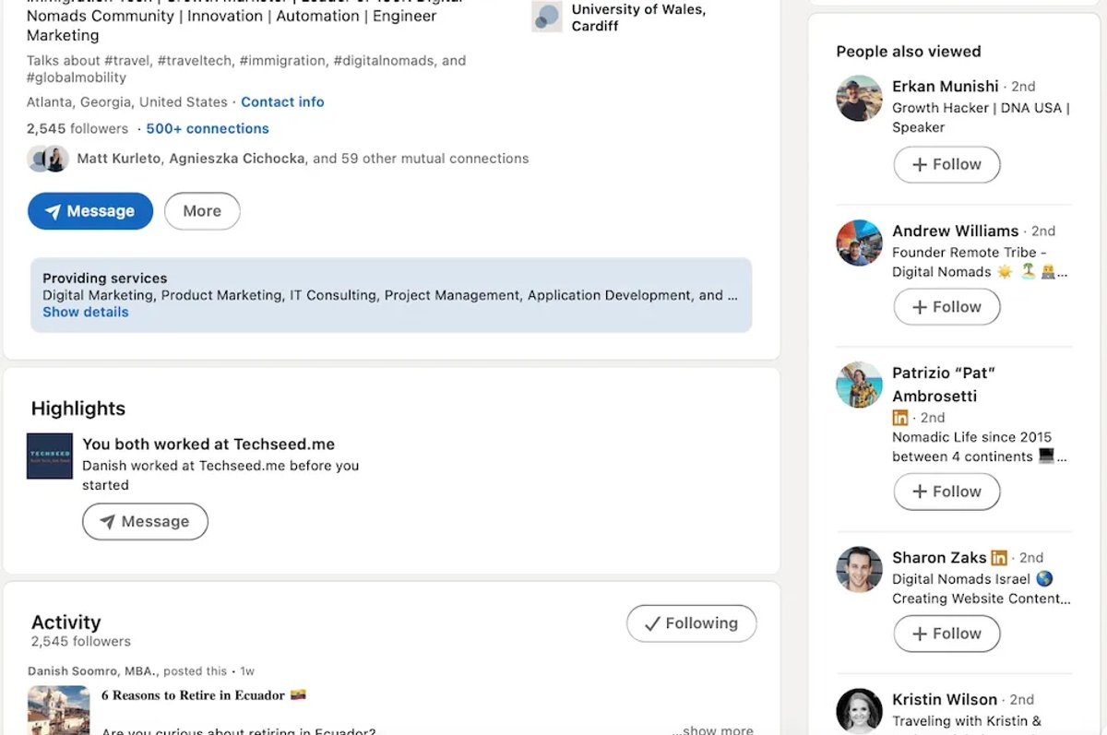The width and height of the screenshot is (1107, 735).
Task: Click "You both worked at Techseed.me" highlight
Action: point(208,445)
